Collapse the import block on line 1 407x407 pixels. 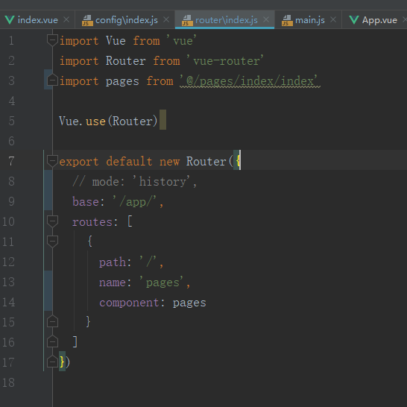click(x=52, y=40)
